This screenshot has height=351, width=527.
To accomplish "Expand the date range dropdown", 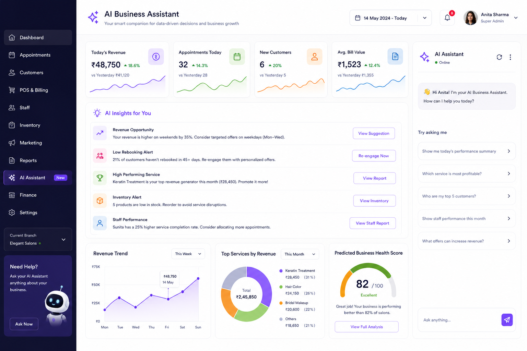I will tap(425, 18).
